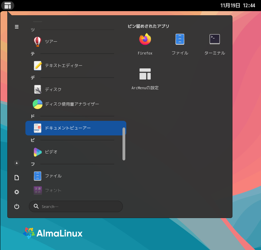Open ArcMenuの設定 pinned item
Screen dimensions: 261x250
145,79
